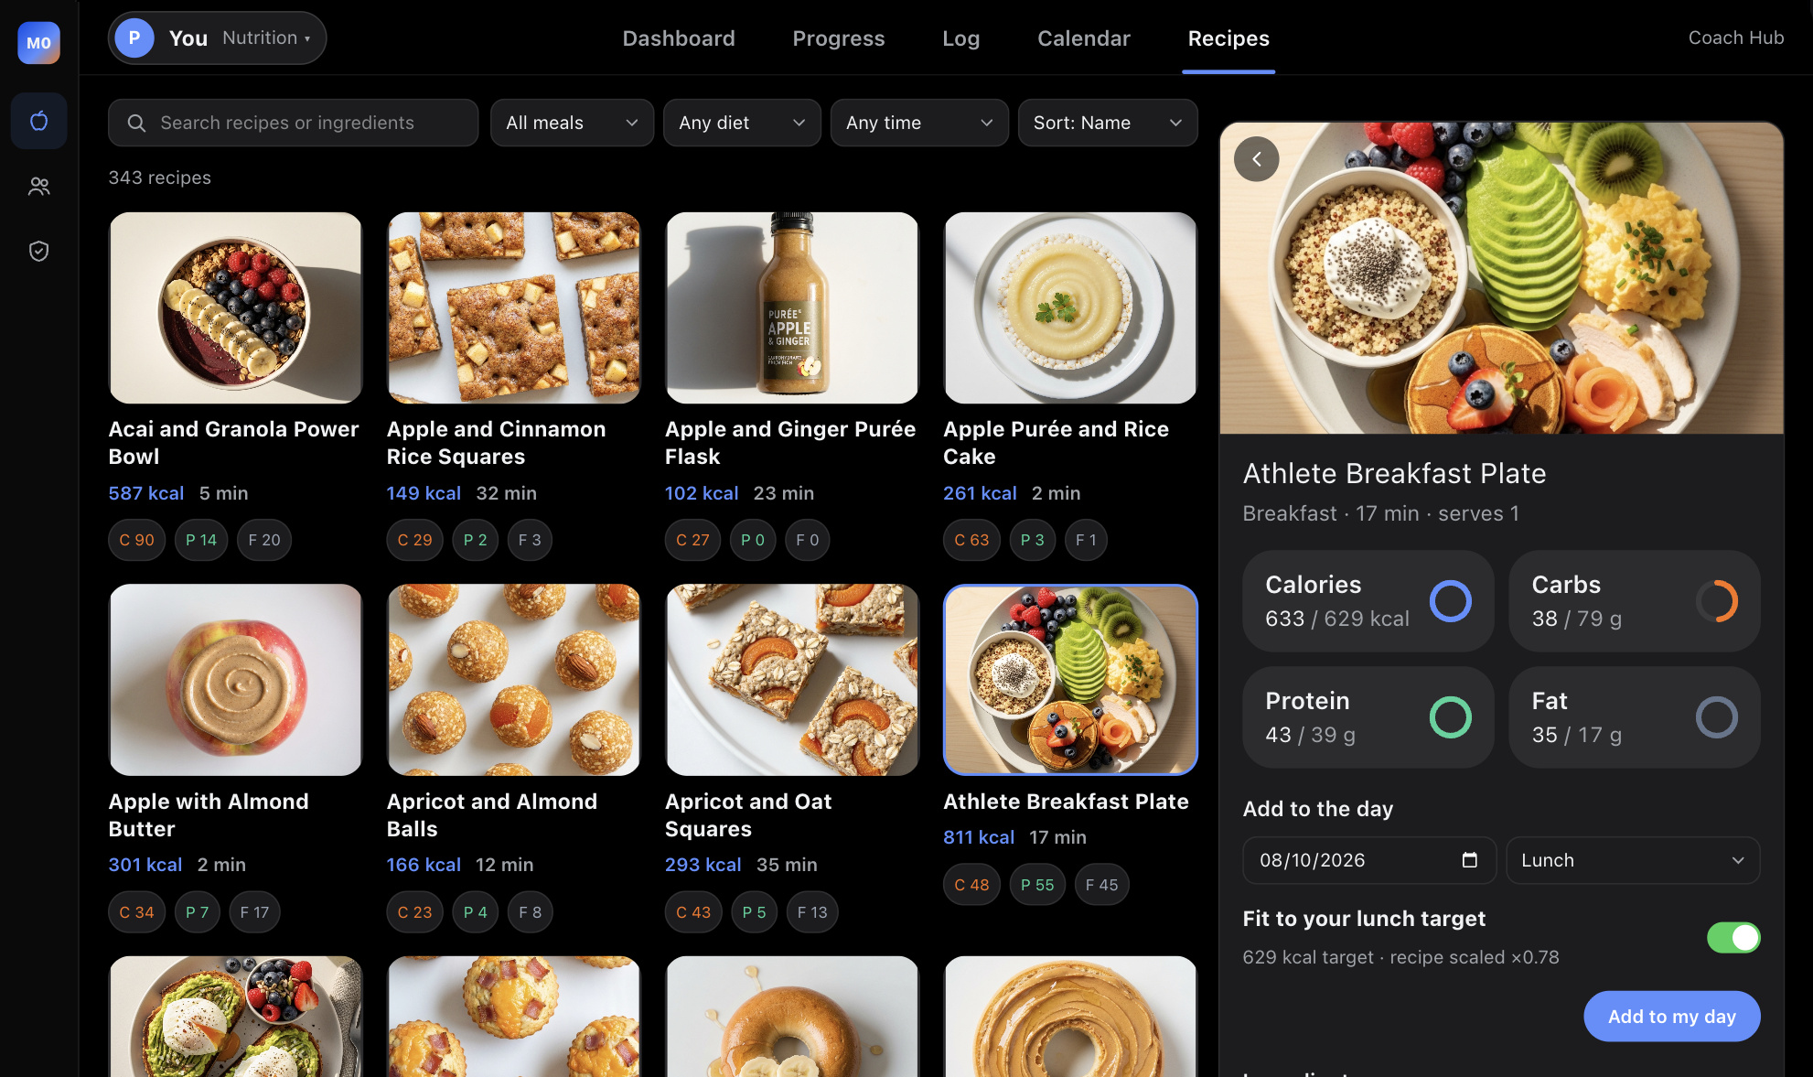Click the Fat progress ring
This screenshot has width=1813, height=1077.
click(x=1716, y=717)
